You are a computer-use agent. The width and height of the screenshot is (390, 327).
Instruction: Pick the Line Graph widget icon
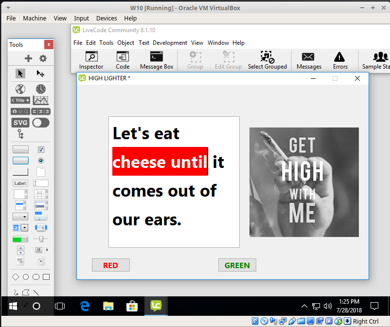41,100
